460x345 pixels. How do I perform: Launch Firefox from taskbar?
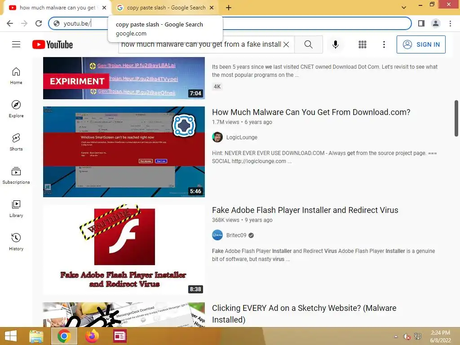coord(92,336)
